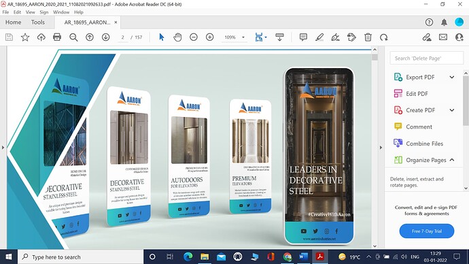The image size is (469, 264).
Task: Switch to the Tools tab
Action: point(38,22)
